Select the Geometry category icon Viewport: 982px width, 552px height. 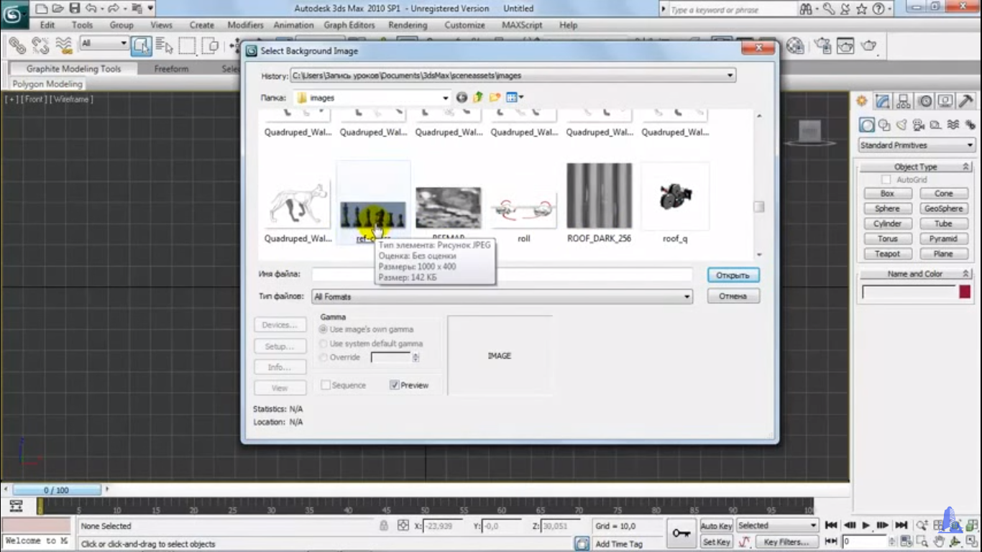click(868, 125)
